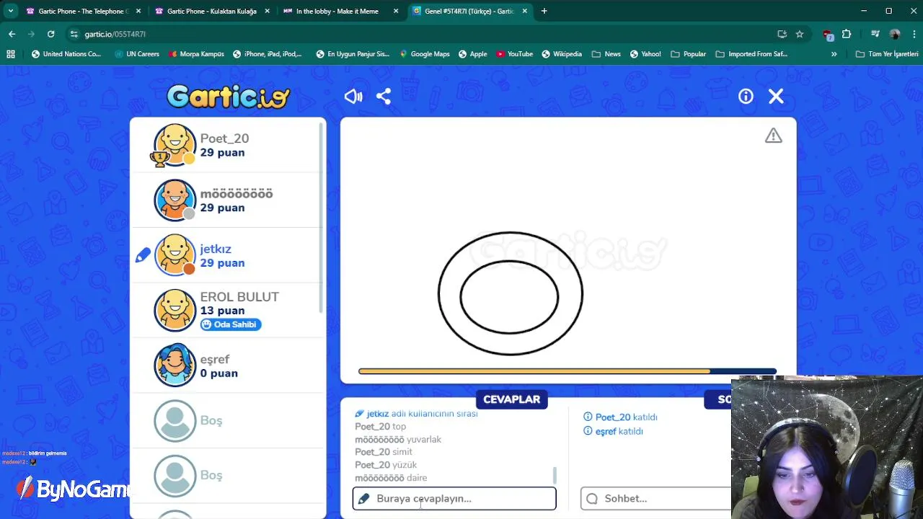Go back with browser back arrow
923x519 pixels.
point(12,34)
